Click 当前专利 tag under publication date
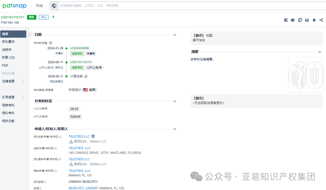The height and width of the screenshot is (190, 326). point(77,67)
